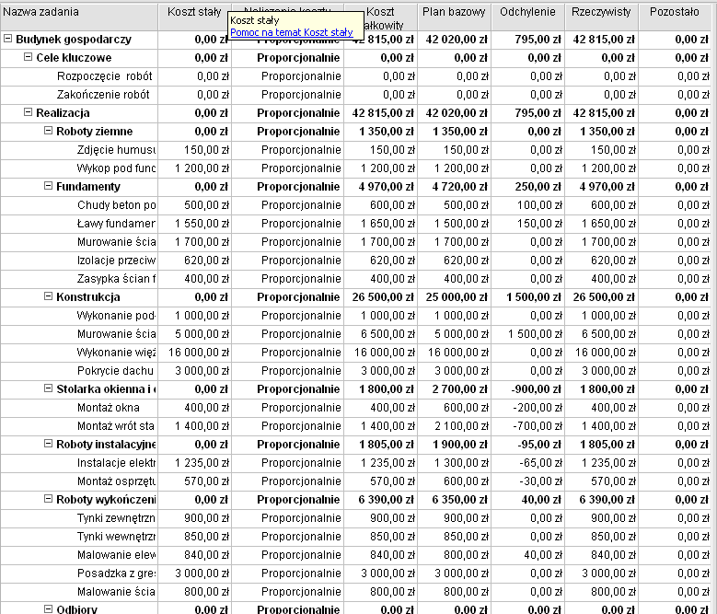717x614 pixels.
Task: Select the Koszt stały column header
Action: point(194,17)
